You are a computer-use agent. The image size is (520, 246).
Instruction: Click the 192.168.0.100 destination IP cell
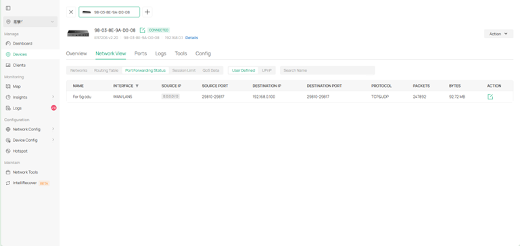264,97
